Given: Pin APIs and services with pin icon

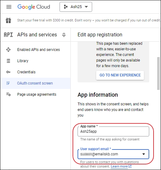Looking at the screenshot, I should click(64, 35).
